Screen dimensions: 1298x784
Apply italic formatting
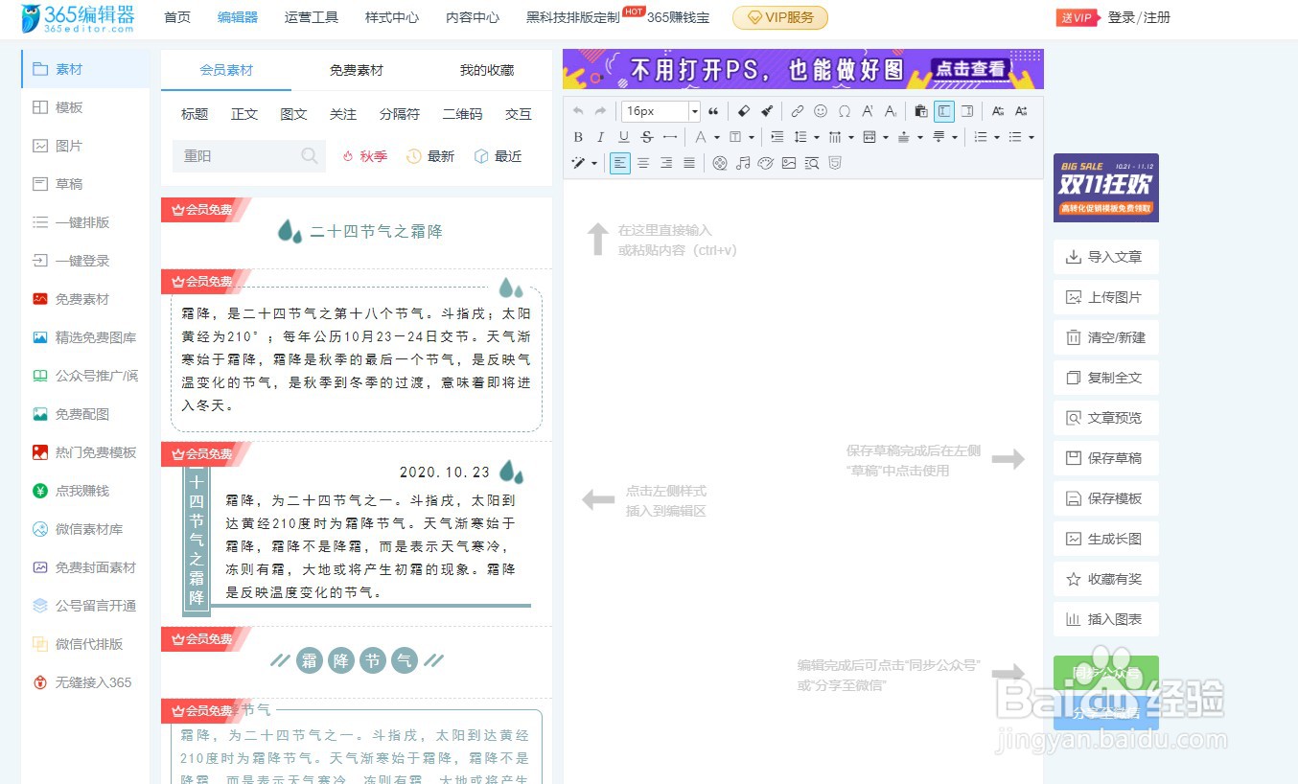click(600, 137)
